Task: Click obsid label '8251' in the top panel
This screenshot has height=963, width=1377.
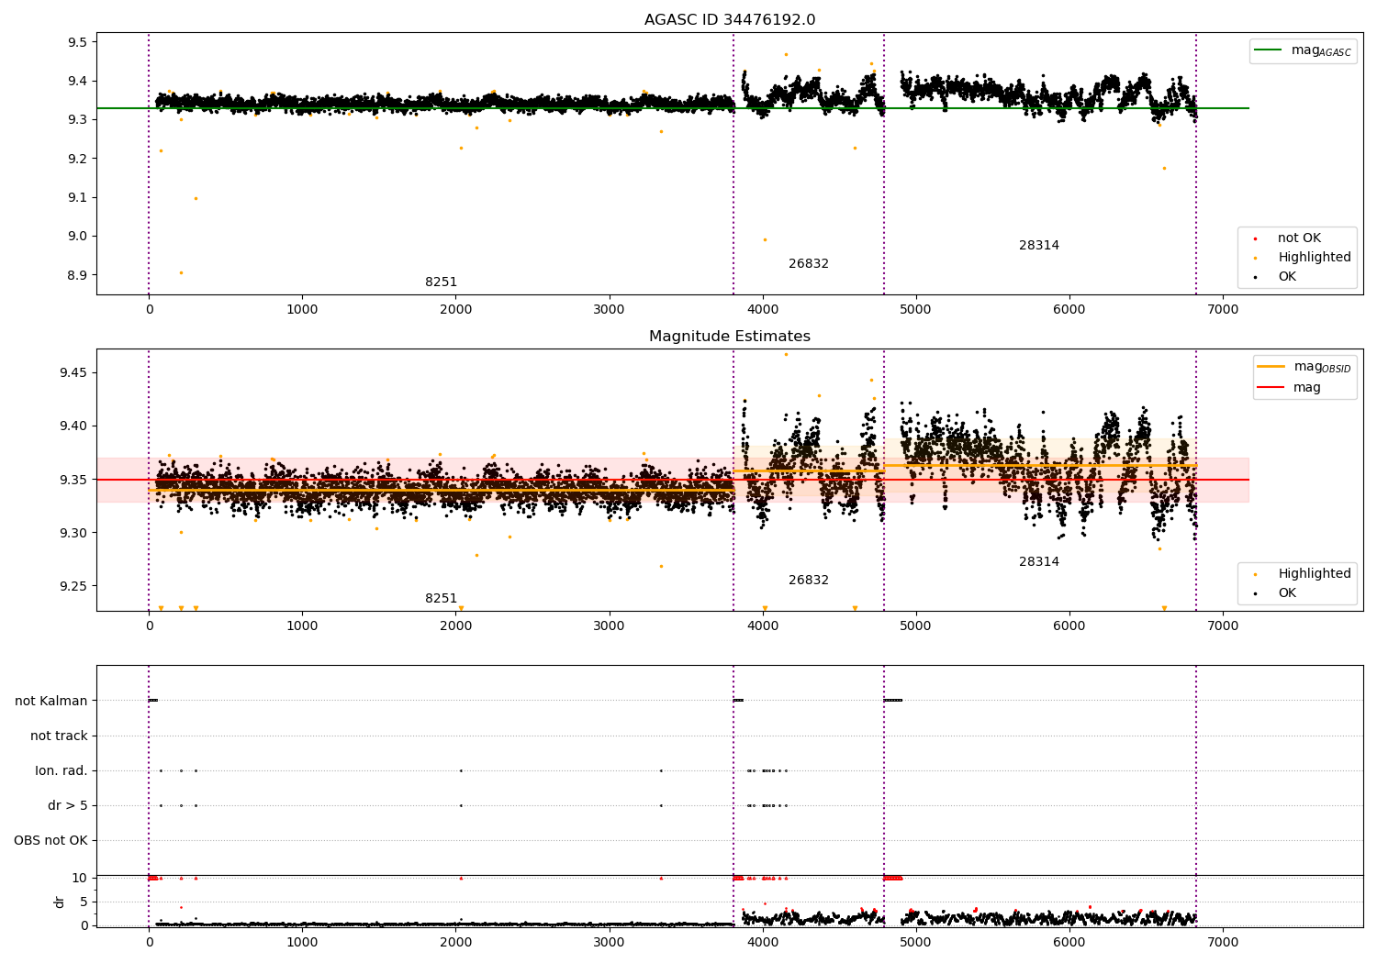Action: 441,282
